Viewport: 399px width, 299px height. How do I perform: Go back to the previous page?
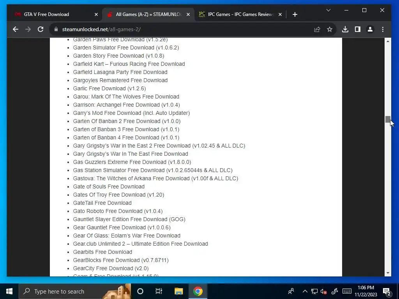coord(16,29)
